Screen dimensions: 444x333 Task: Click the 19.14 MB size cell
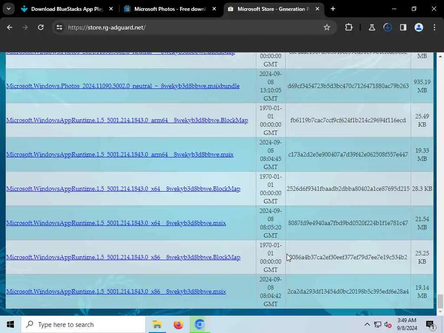click(422, 292)
